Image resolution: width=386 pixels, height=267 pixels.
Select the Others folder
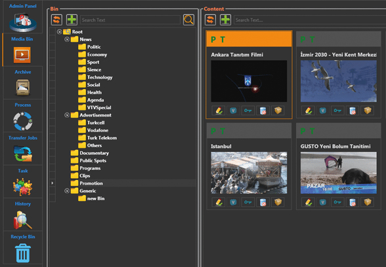tap(90, 145)
